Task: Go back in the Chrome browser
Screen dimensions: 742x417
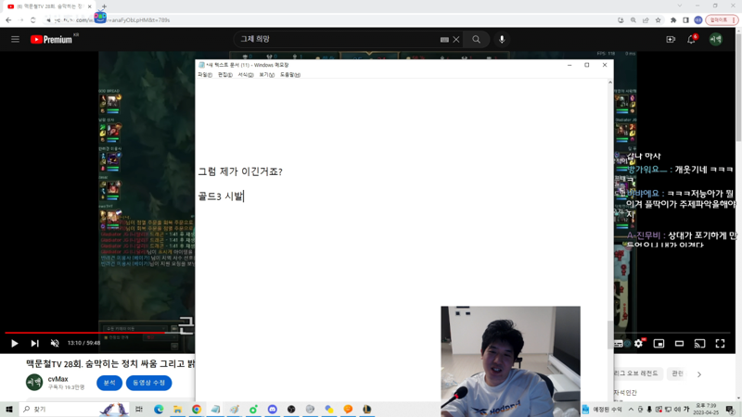Action: 8,19
